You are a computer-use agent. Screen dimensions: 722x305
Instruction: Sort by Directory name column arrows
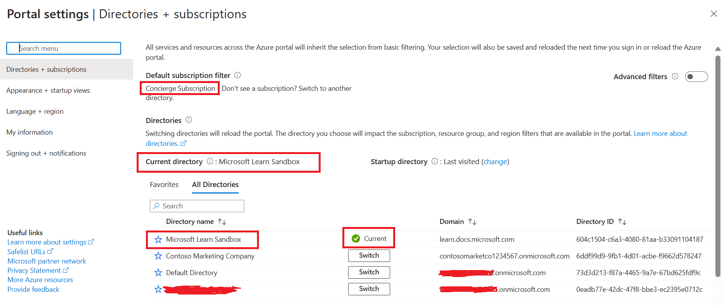[222, 222]
